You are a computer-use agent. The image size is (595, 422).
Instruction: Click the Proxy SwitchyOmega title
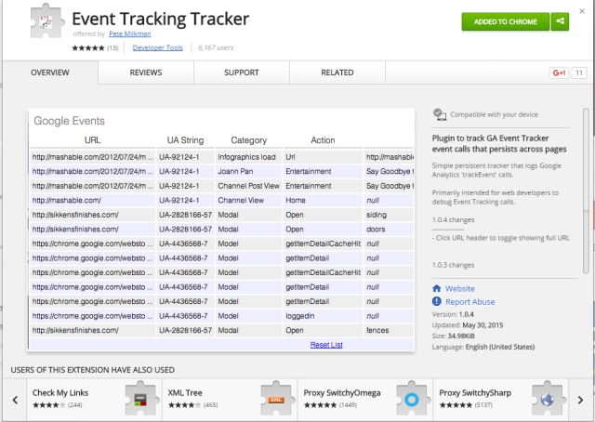click(342, 393)
